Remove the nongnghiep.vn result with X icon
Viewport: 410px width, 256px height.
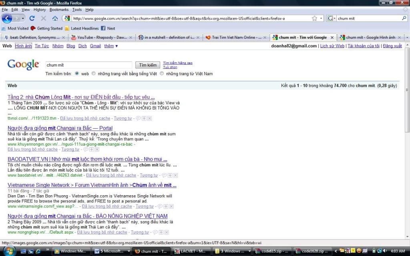coord(167,232)
